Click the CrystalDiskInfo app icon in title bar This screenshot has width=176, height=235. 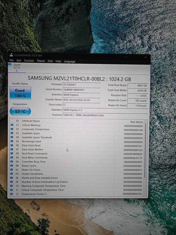(x=11, y=55)
